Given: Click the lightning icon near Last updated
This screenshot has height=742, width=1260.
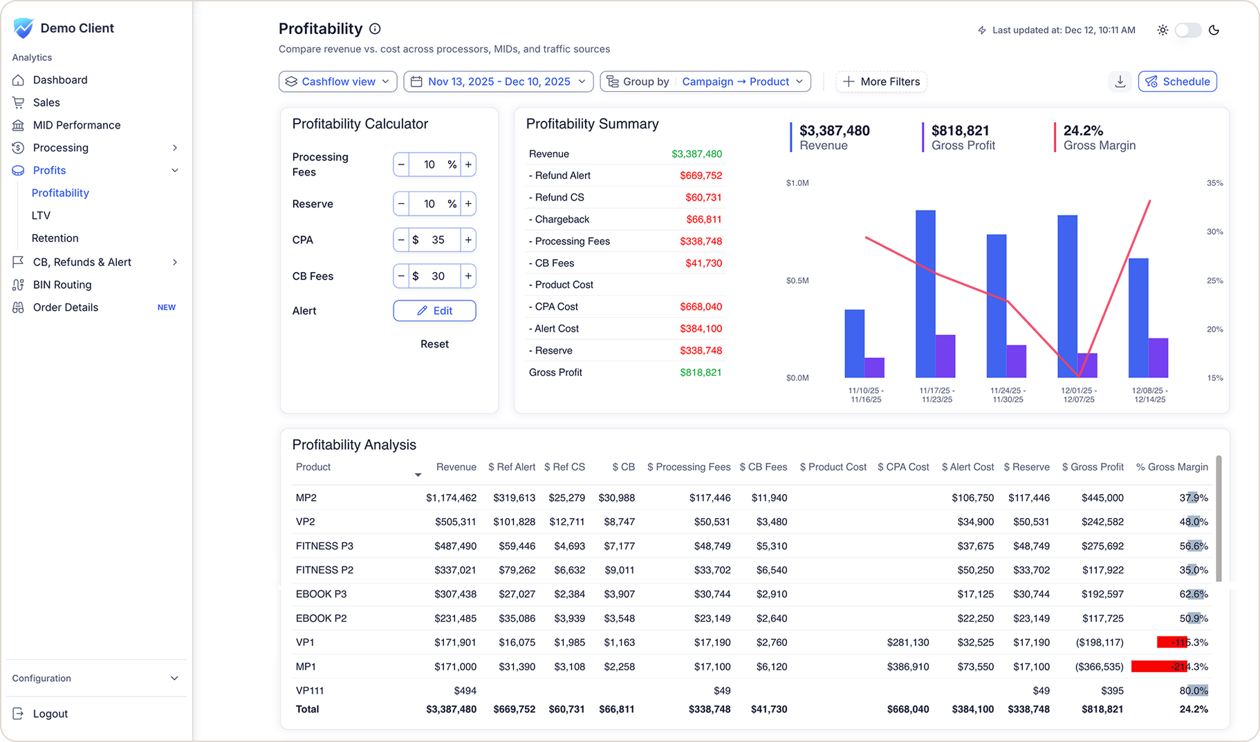Looking at the screenshot, I should [x=982, y=30].
